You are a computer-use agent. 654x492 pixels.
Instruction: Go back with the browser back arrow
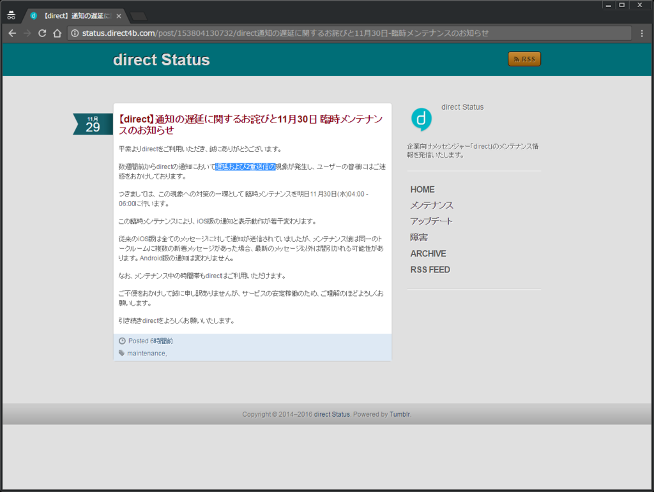tap(12, 33)
